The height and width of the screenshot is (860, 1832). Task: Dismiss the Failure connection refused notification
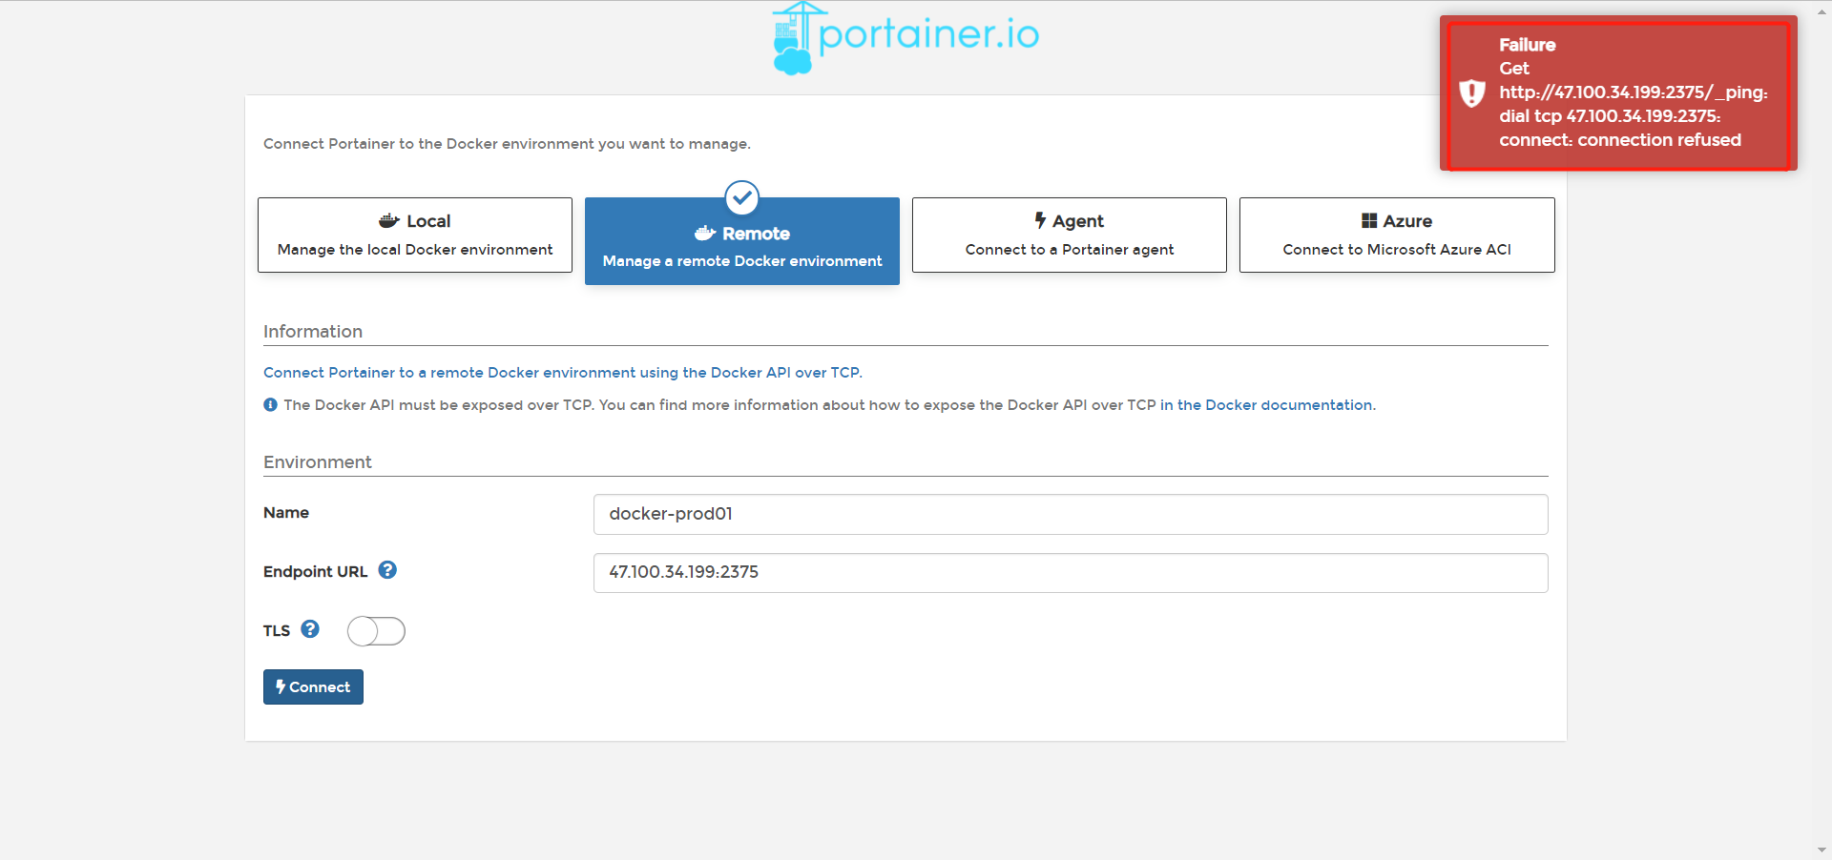[1618, 93]
